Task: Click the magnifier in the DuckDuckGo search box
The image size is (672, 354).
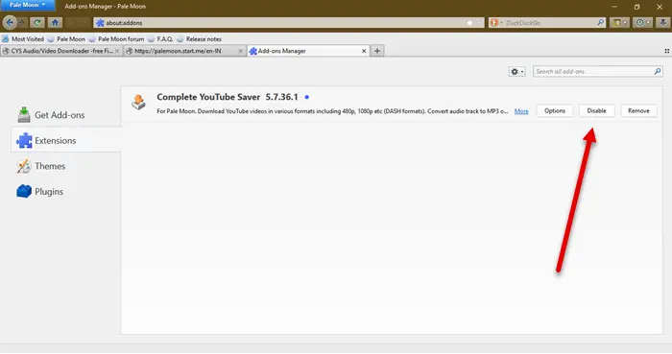Action: click(x=600, y=23)
